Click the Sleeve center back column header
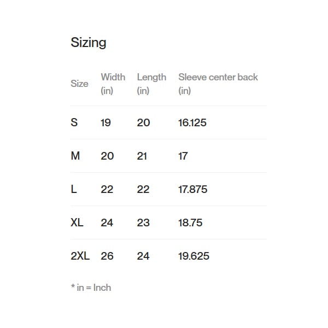Viewport: 328px width, 328px height. 218,83
